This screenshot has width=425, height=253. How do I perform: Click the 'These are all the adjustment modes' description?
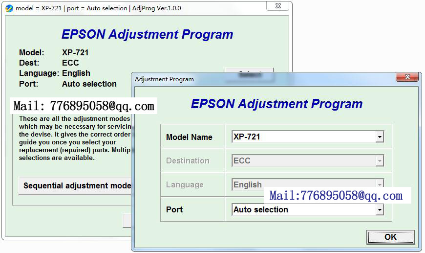pos(75,138)
